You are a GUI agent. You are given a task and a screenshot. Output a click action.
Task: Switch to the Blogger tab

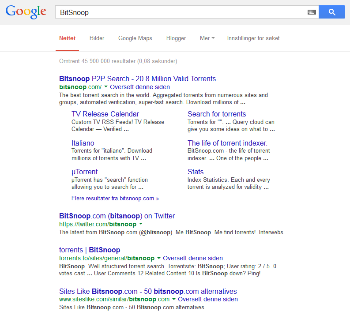(176, 38)
